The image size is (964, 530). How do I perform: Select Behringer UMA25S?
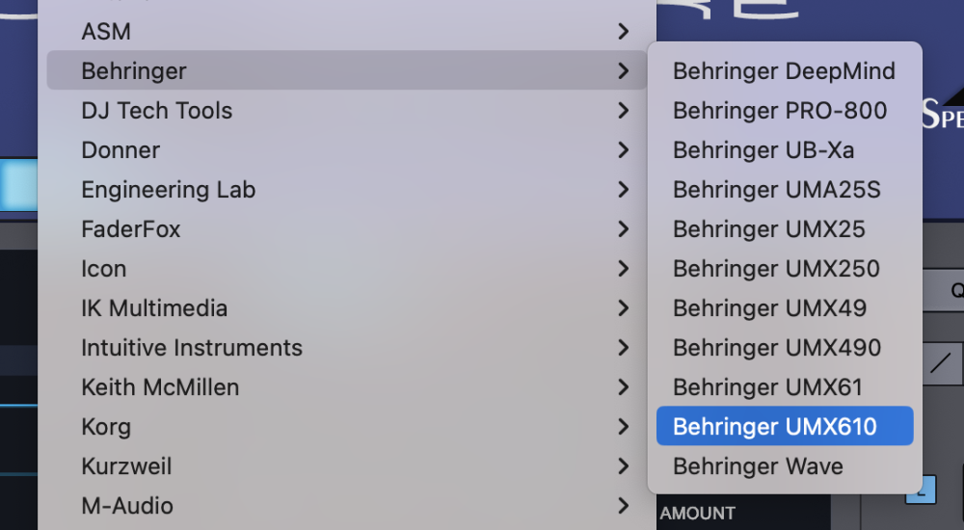coord(776,190)
